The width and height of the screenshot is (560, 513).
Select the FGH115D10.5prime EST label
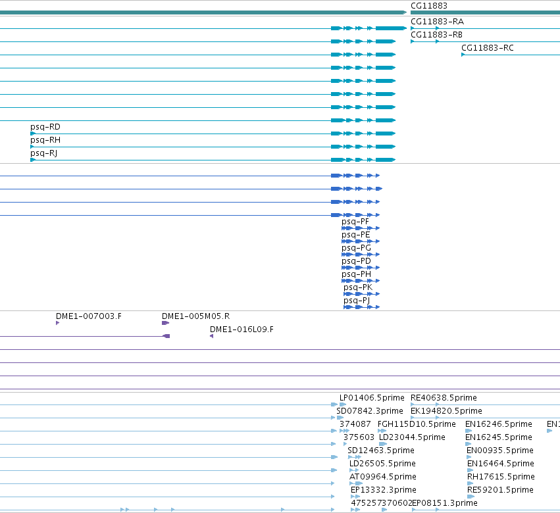click(417, 424)
